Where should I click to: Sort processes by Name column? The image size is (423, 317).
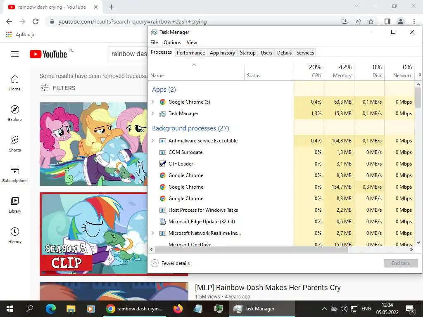tap(196, 71)
